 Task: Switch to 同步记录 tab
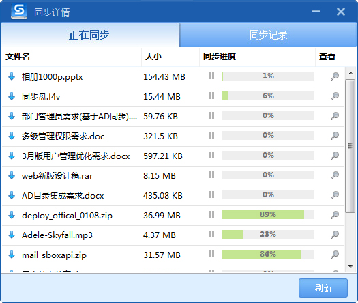click(268, 35)
